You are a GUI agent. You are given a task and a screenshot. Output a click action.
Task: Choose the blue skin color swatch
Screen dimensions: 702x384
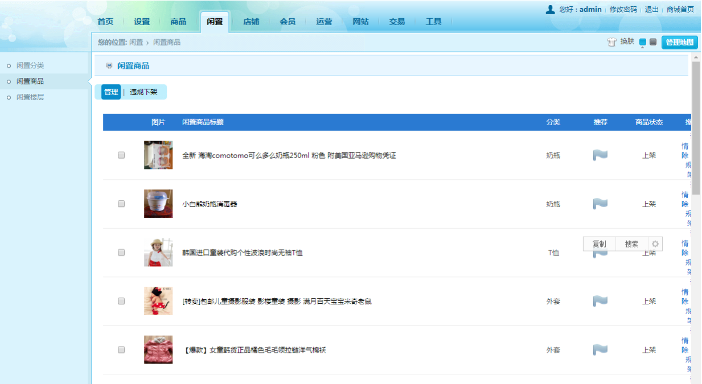(x=643, y=42)
